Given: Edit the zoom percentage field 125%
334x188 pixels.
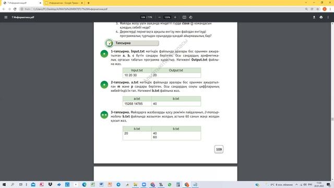Looking at the screenshot, I should [167, 17].
